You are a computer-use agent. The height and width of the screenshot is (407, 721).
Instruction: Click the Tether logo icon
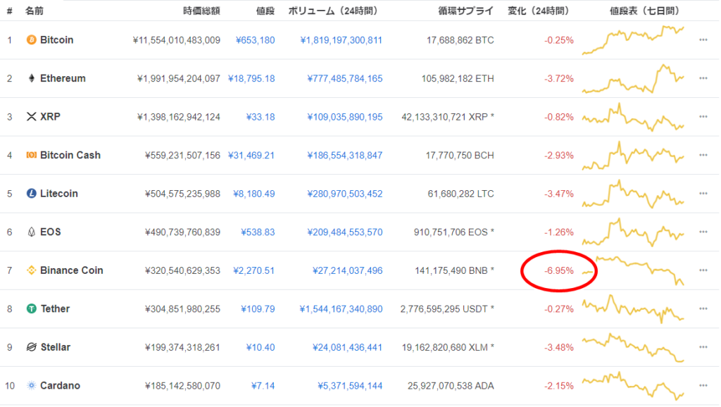pyautogui.click(x=31, y=308)
